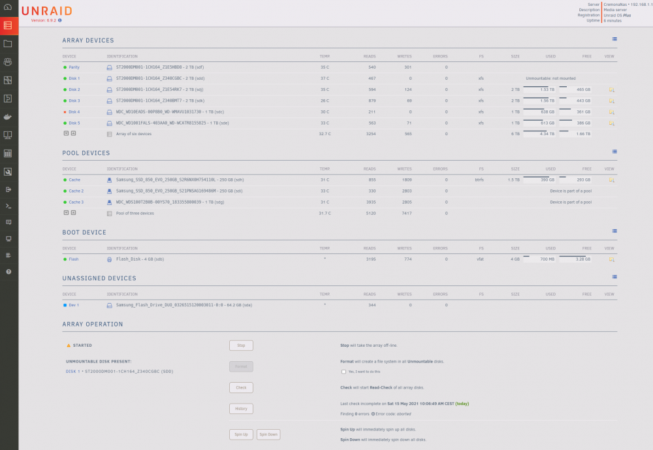Browse Flash device using its View folder icon

(611, 259)
